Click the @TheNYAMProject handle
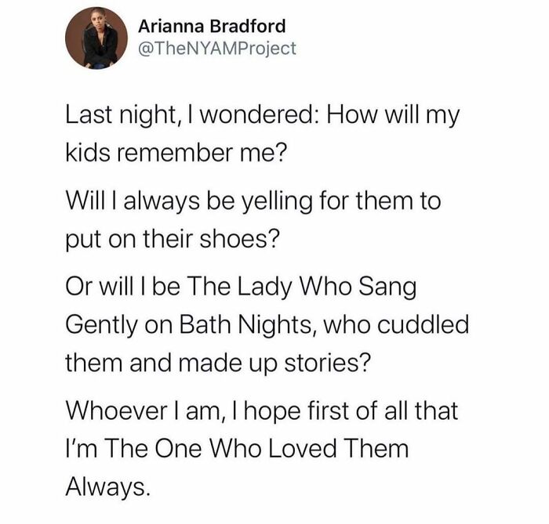Screen dimensions: 549x524 tap(217, 49)
